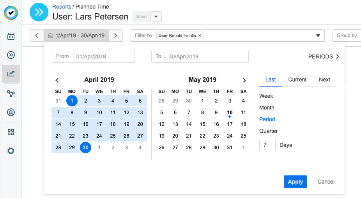
Task: Open the Group by dropdown
Action: click(x=347, y=35)
